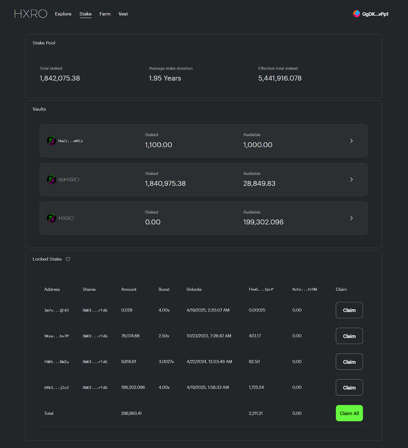Click the HXRO logo

(31, 14)
